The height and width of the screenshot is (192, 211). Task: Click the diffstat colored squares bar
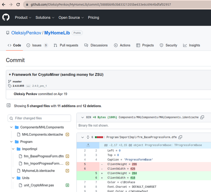(x=100, y=137)
